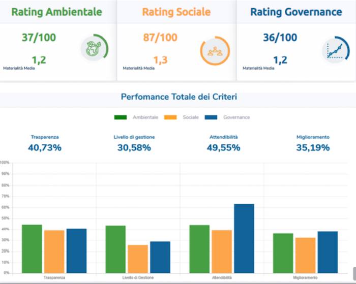Toggle the Governance legend entry
Image resolution: width=356 pixels, height=284 pixels.
point(227,117)
